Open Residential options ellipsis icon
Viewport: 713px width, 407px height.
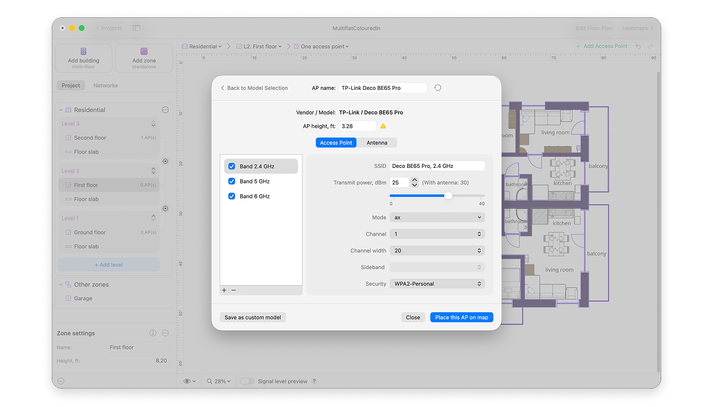(x=166, y=110)
